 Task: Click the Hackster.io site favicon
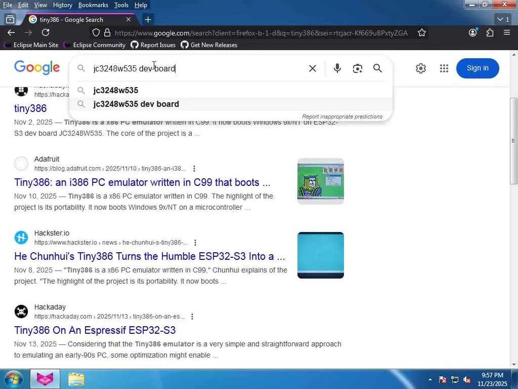pos(21,238)
